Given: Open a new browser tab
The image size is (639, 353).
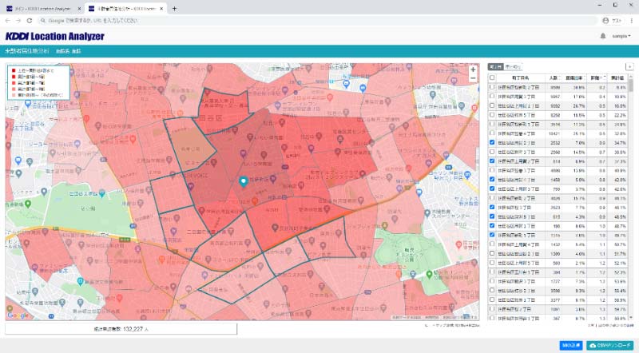Looking at the screenshot, I should (174, 8).
